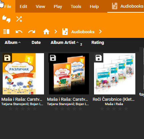Click the thumbs up/down rating icon
144x139 pixels.
(6, 19)
